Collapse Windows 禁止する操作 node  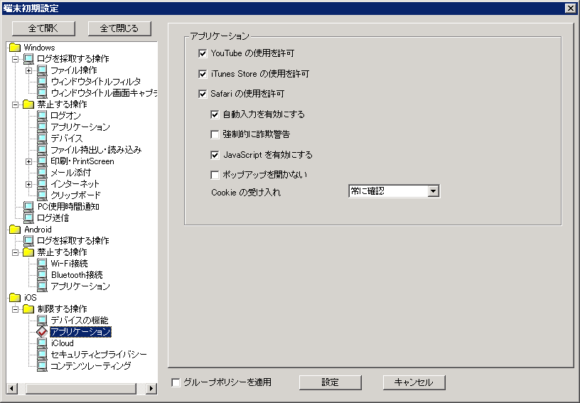pyautogui.click(x=15, y=104)
